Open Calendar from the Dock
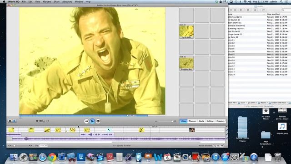The width and height of the screenshot is (291, 164). click(167, 157)
